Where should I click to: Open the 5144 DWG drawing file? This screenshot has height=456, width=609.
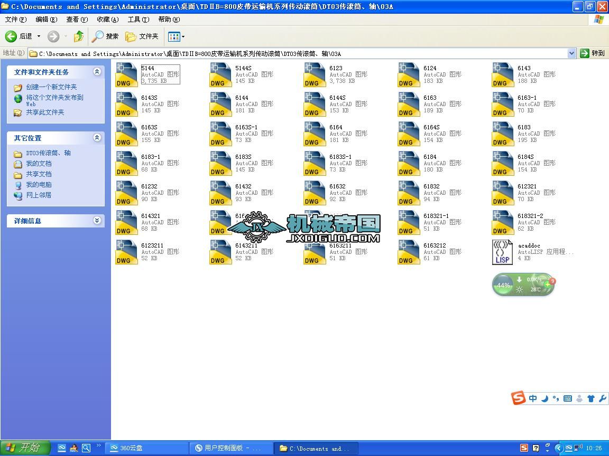point(126,74)
